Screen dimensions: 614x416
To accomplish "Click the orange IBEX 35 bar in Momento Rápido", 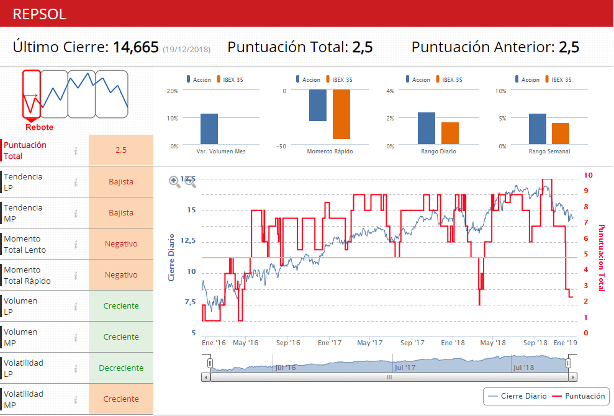I will (x=341, y=114).
